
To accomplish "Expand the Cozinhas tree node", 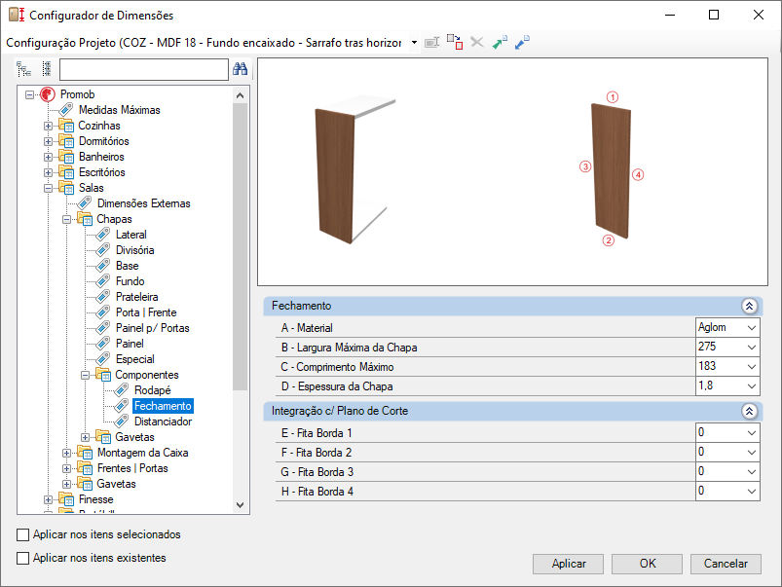I will [x=48, y=126].
